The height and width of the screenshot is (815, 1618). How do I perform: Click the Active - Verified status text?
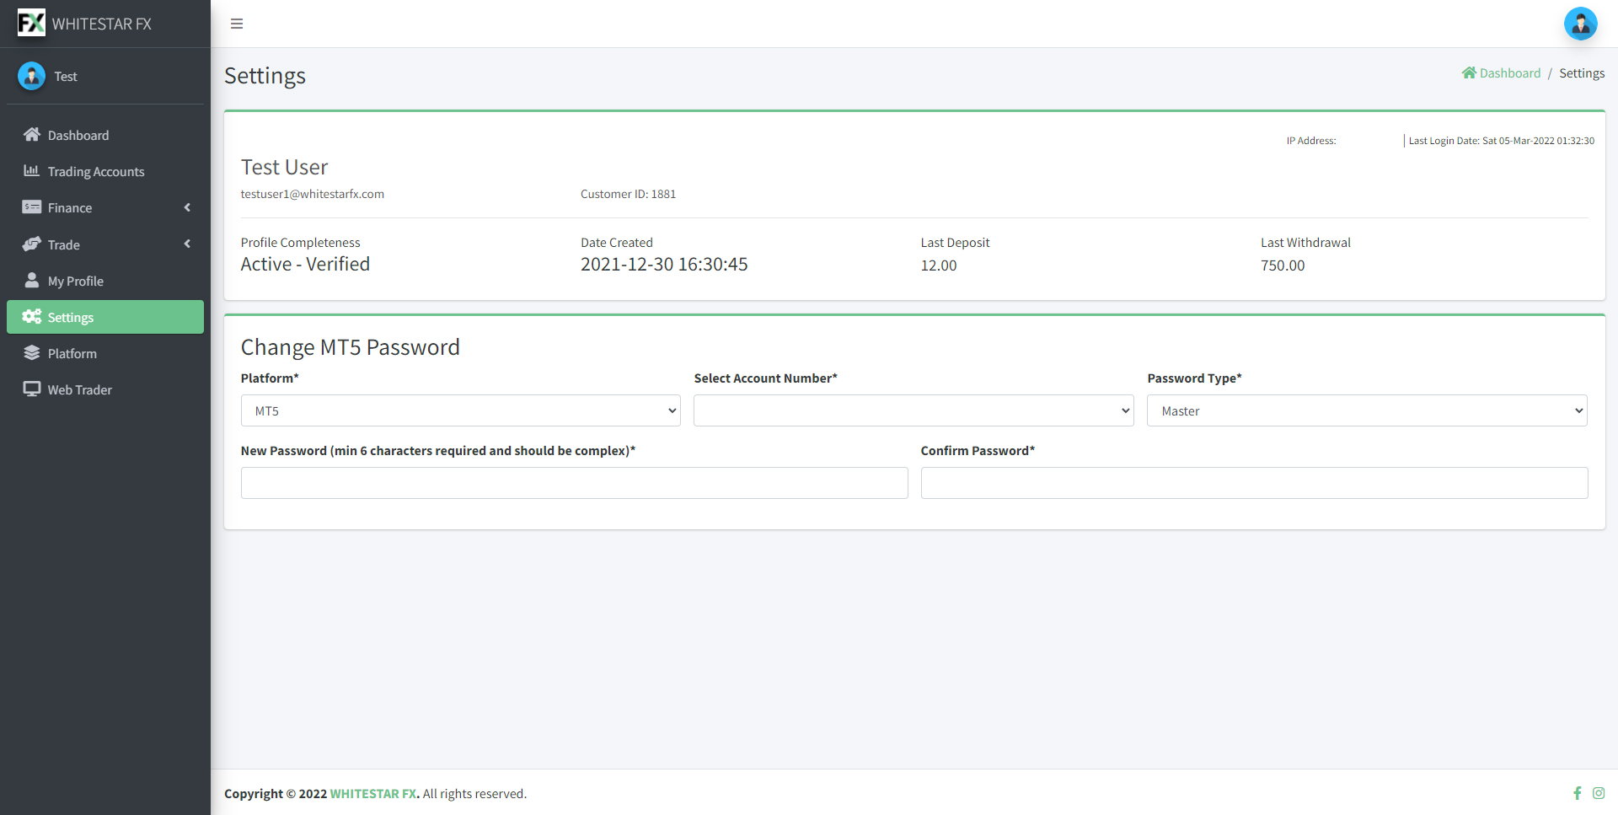point(305,264)
